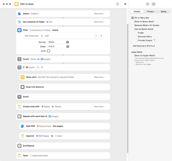Click the Repeat with each item icon
Viewport: 172px width, 161px height.
click(x=19, y=116)
